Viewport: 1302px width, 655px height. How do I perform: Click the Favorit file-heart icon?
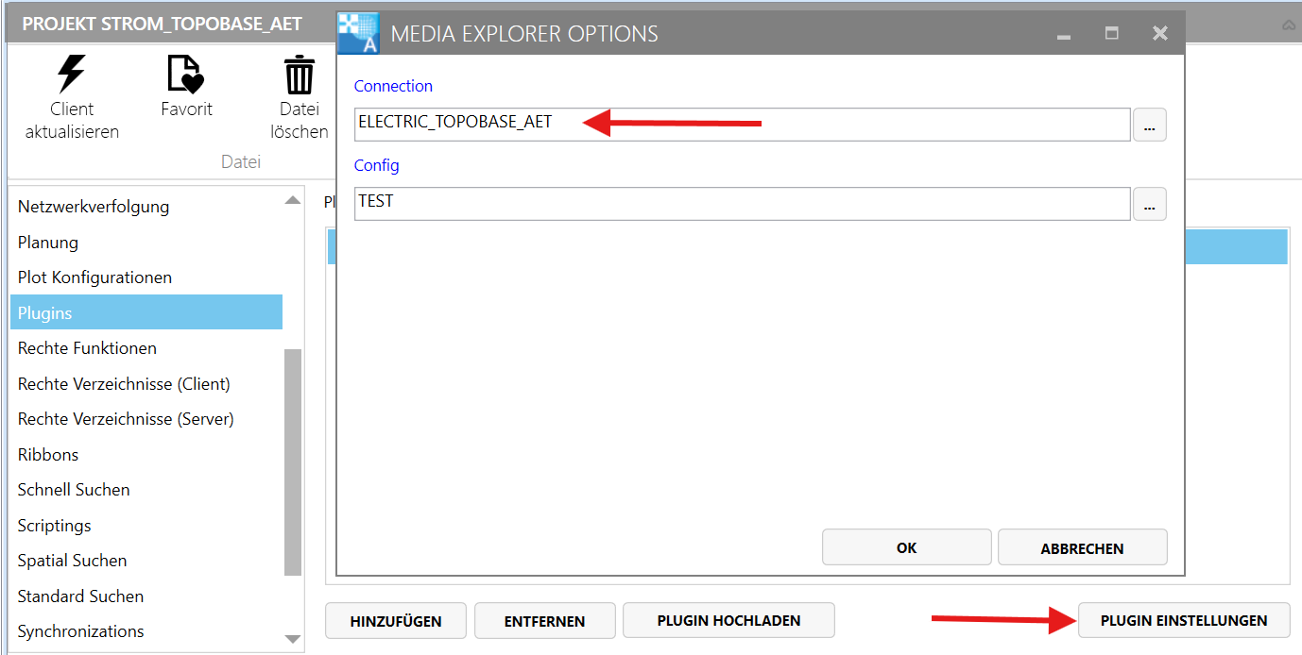[x=185, y=74]
